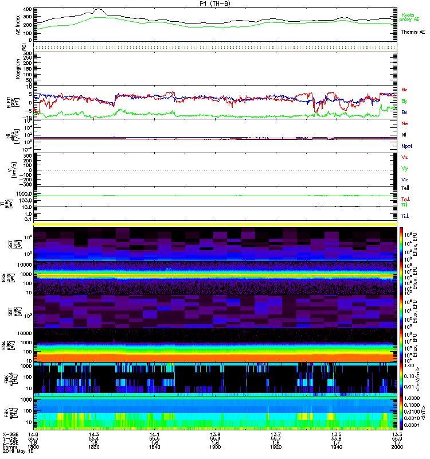
Task: Click the X-GSE value 13.9
Action: (215, 435)
